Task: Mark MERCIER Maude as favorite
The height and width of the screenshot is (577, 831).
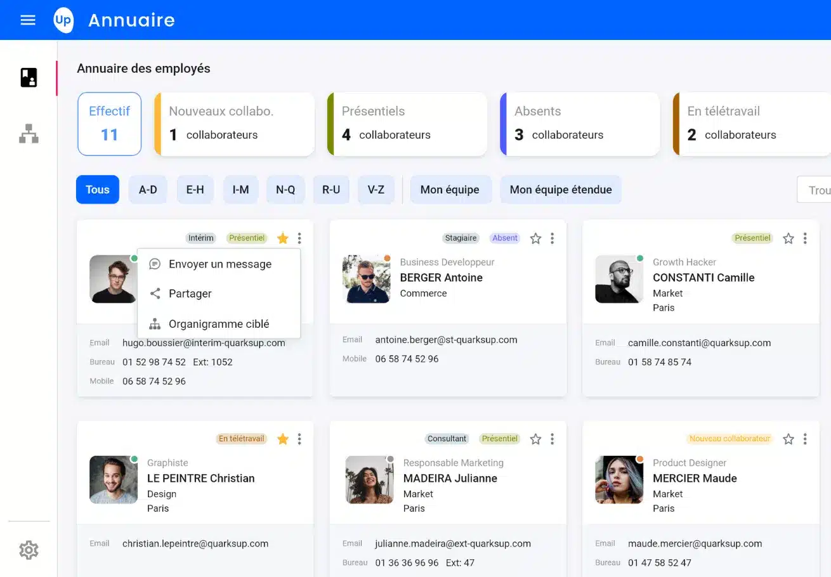Action: coord(788,438)
